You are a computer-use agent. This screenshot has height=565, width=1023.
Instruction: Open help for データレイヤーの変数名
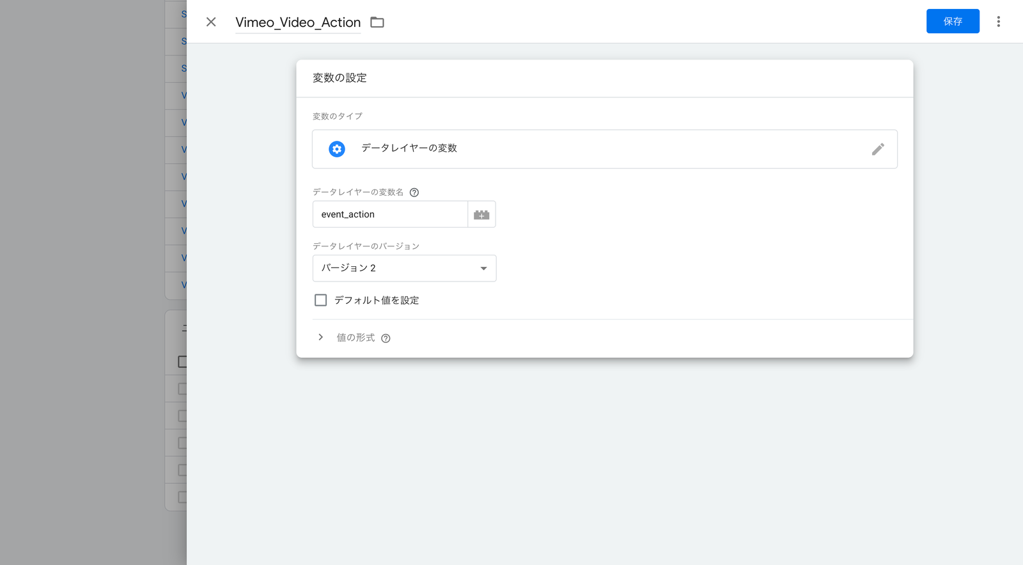[x=414, y=192]
